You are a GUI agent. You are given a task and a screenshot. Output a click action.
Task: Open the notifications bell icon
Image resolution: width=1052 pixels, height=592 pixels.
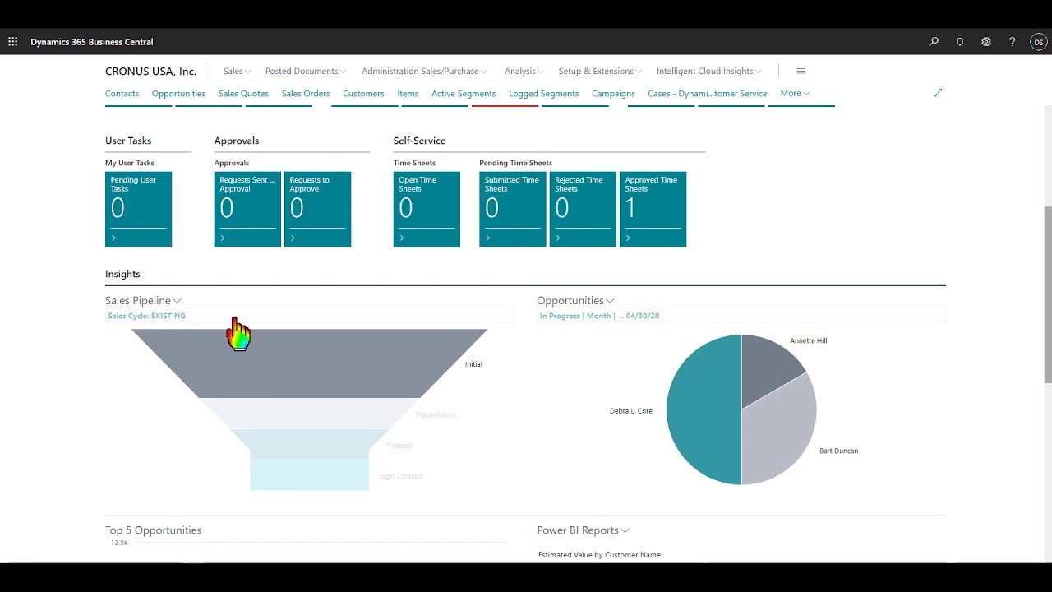[x=960, y=42]
